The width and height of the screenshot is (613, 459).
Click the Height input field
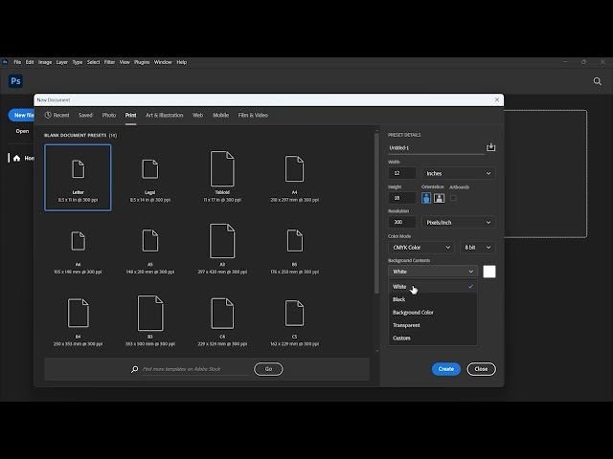pos(402,198)
